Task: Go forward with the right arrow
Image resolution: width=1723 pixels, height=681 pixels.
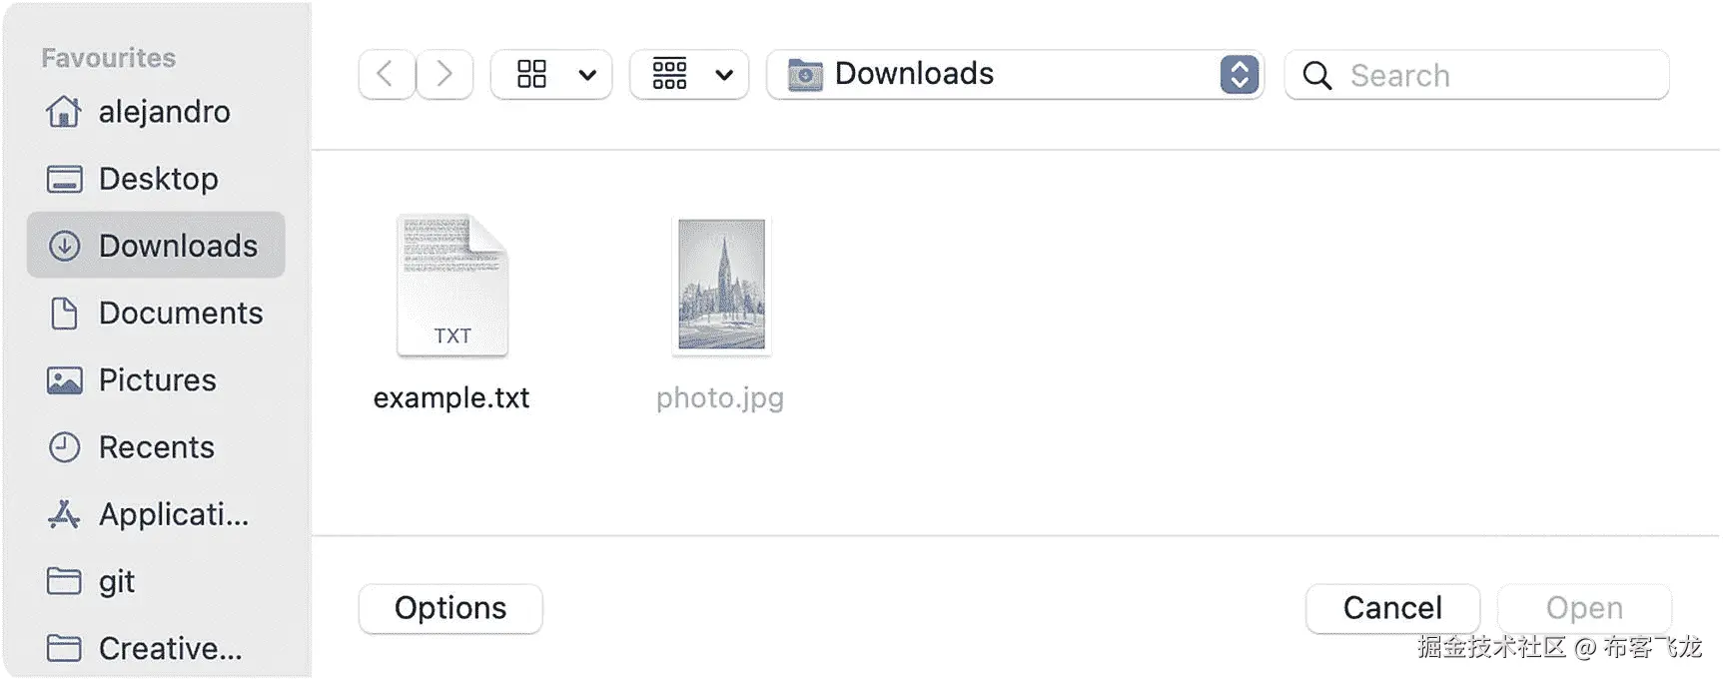Action: tap(444, 74)
